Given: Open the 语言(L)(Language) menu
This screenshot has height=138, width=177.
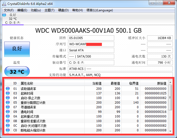Looking at the screenshot, I should [100, 10].
